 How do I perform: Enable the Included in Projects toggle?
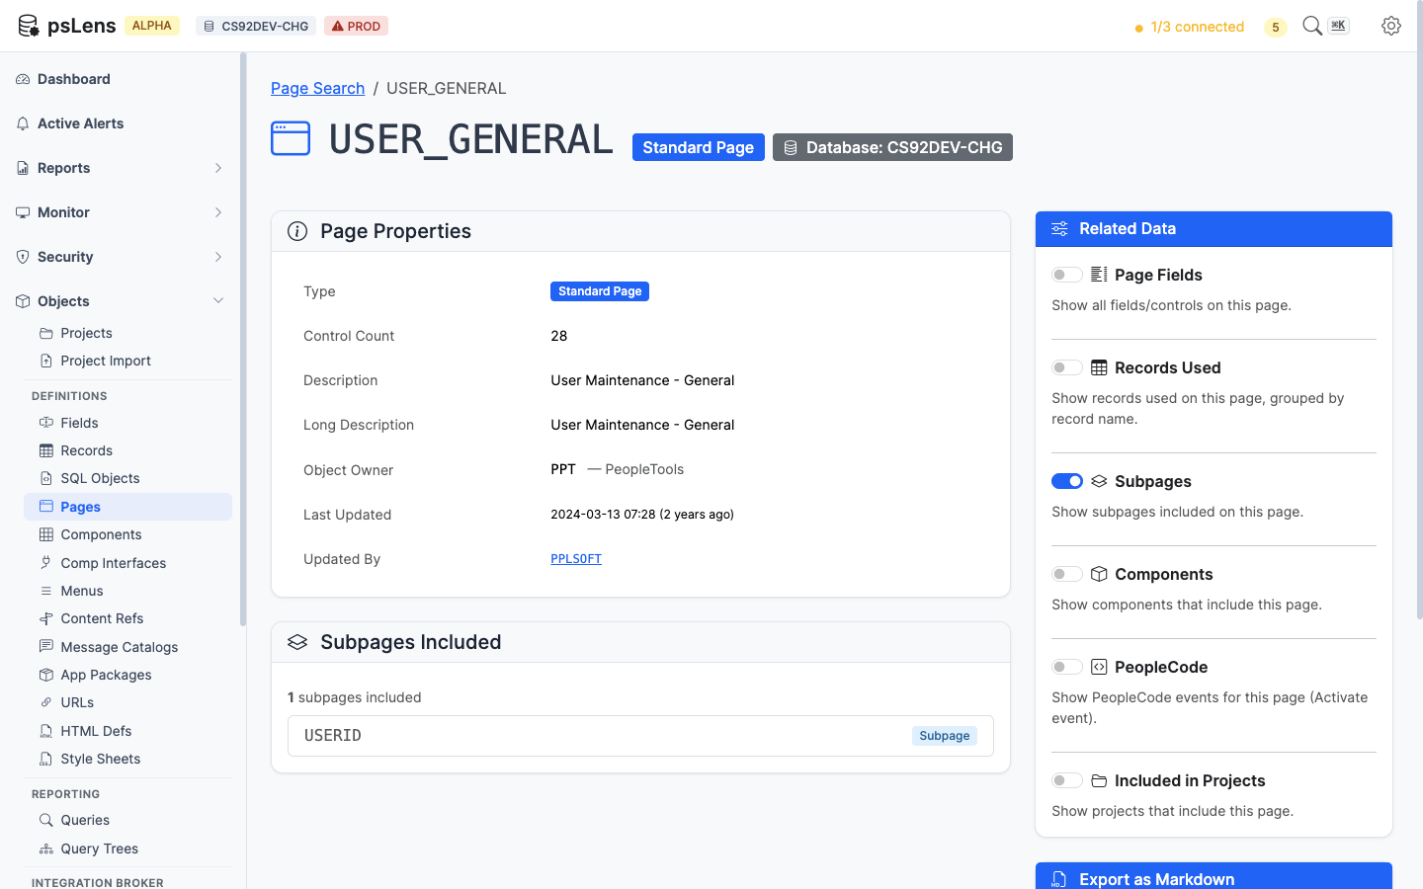(x=1067, y=780)
